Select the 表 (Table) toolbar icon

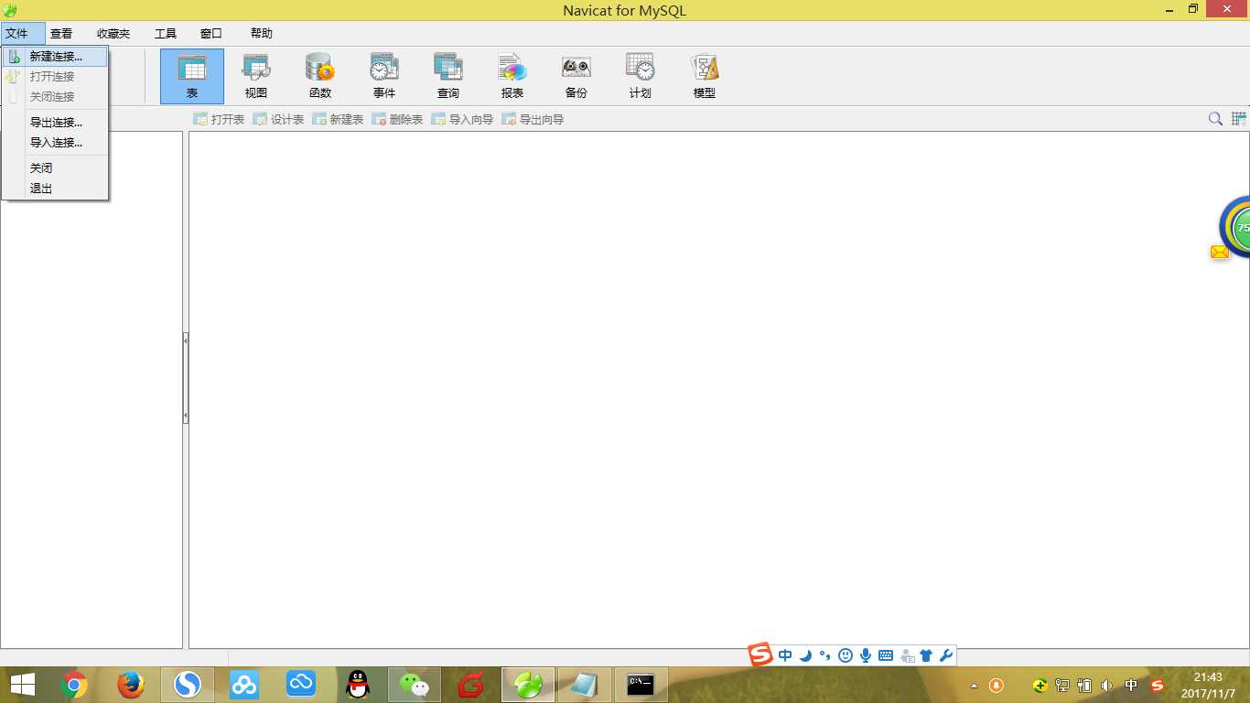tap(192, 76)
